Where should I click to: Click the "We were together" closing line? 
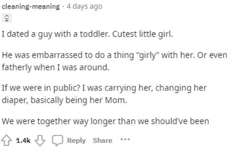pos(105,121)
